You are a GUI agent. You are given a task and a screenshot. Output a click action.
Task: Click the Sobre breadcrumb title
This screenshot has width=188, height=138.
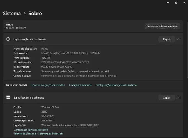point(35,13)
